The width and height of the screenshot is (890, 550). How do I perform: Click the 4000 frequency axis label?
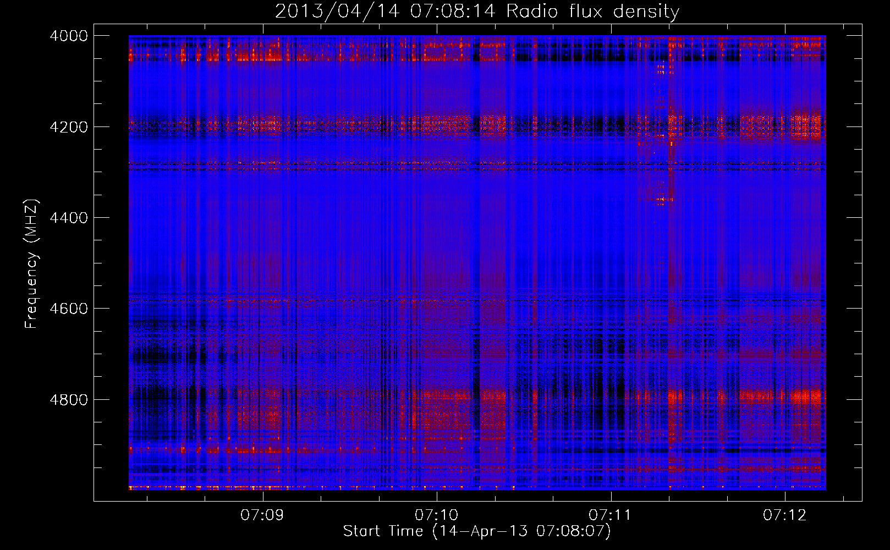point(69,36)
